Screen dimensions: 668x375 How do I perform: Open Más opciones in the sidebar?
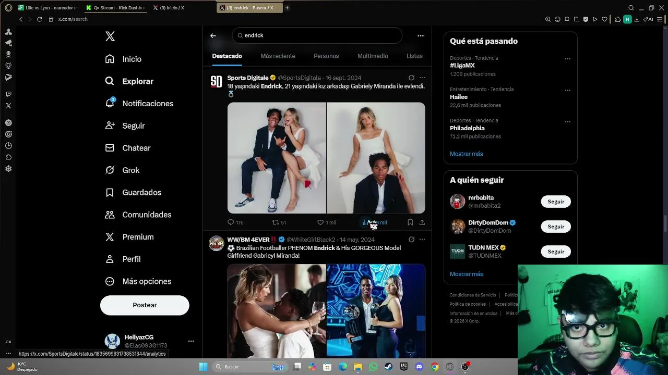[x=138, y=281]
